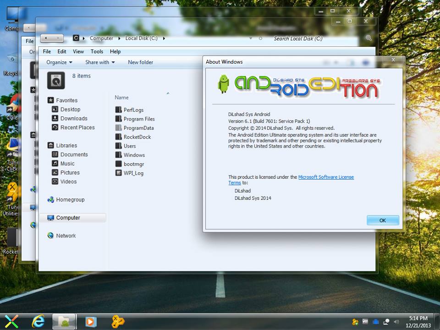Click the RocketDock folder icon
The height and width of the screenshot is (330, 440).
pos(118,137)
